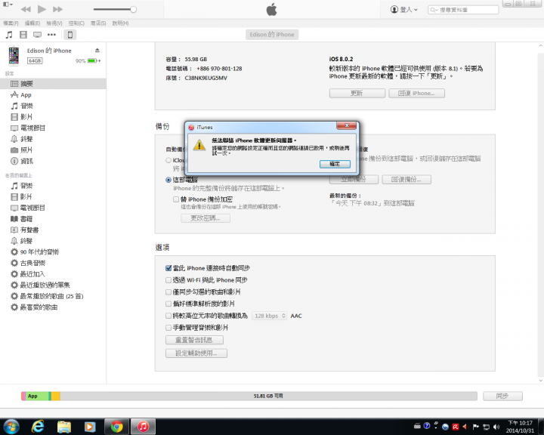Open Windows Explorer folder from taskbar

click(63, 427)
